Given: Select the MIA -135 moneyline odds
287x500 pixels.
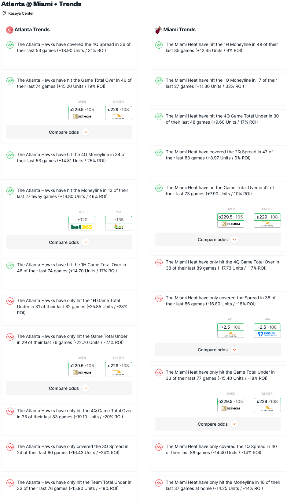Looking at the screenshot, I should [119, 220].
